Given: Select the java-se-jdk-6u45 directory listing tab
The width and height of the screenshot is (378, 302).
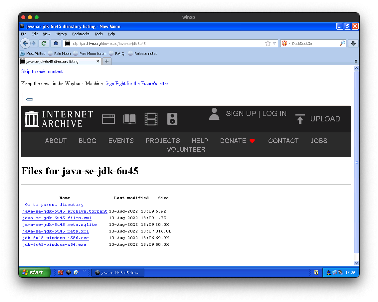Looking at the screenshot, I should click(x=60, y=62).
